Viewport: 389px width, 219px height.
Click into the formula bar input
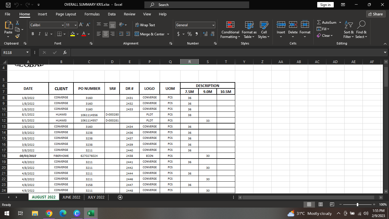pyautogui.click(x=227, y=52)
